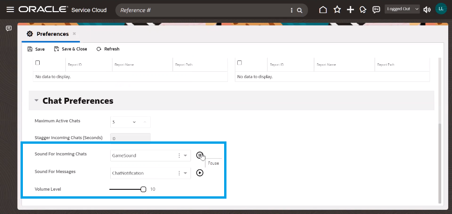Click the kebab icon in ChatNotification field
This screenshot has height=214, width=452.
click(179, 173)
